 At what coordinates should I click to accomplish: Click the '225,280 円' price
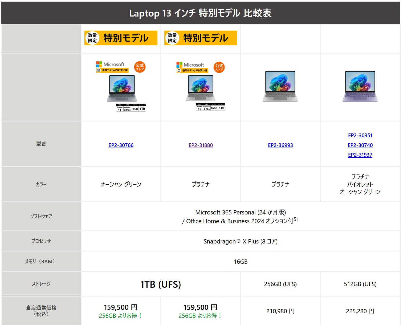(360, 311)
